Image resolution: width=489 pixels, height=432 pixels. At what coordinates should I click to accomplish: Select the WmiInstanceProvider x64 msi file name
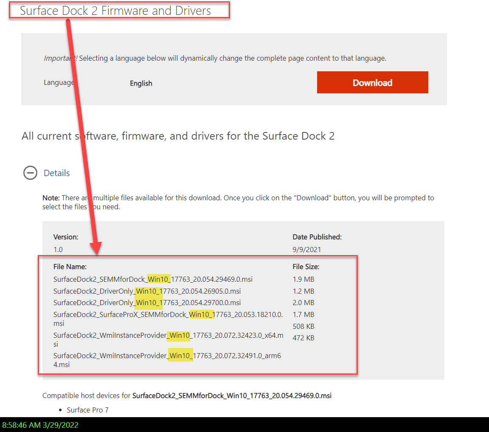[x=169, y=339]
